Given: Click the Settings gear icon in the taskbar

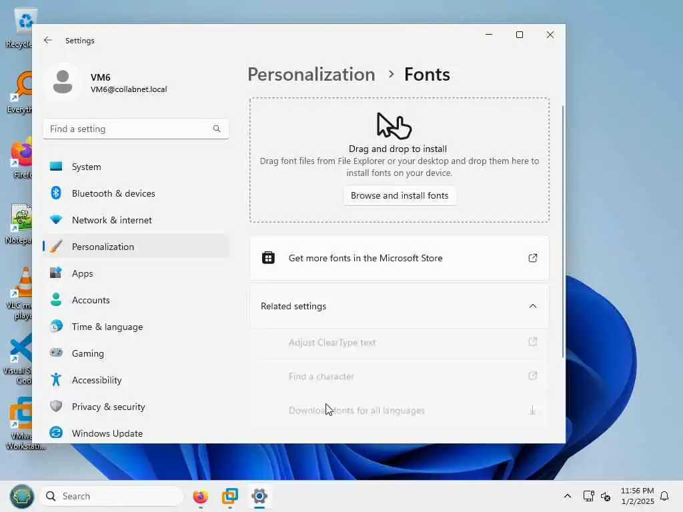Looking at the screenshot, I should 259,496.
